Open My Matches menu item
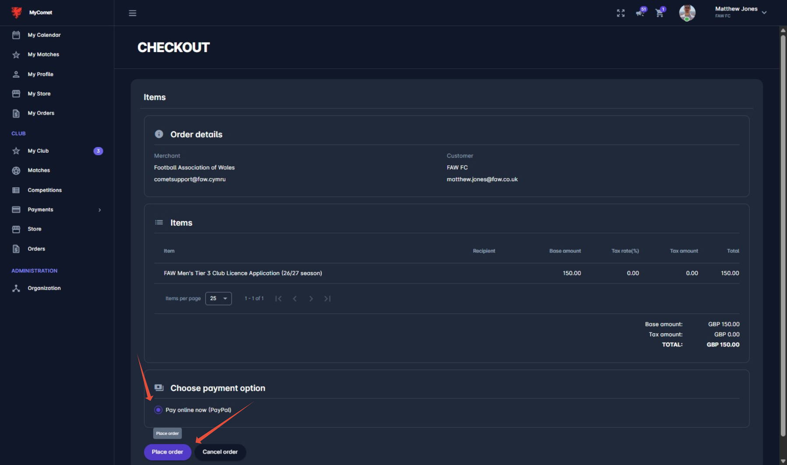 tap(43, 55)
